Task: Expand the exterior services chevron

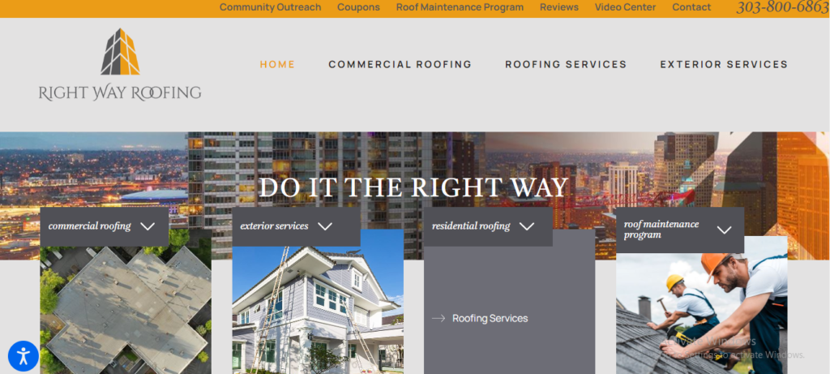Action: point(325,226)
